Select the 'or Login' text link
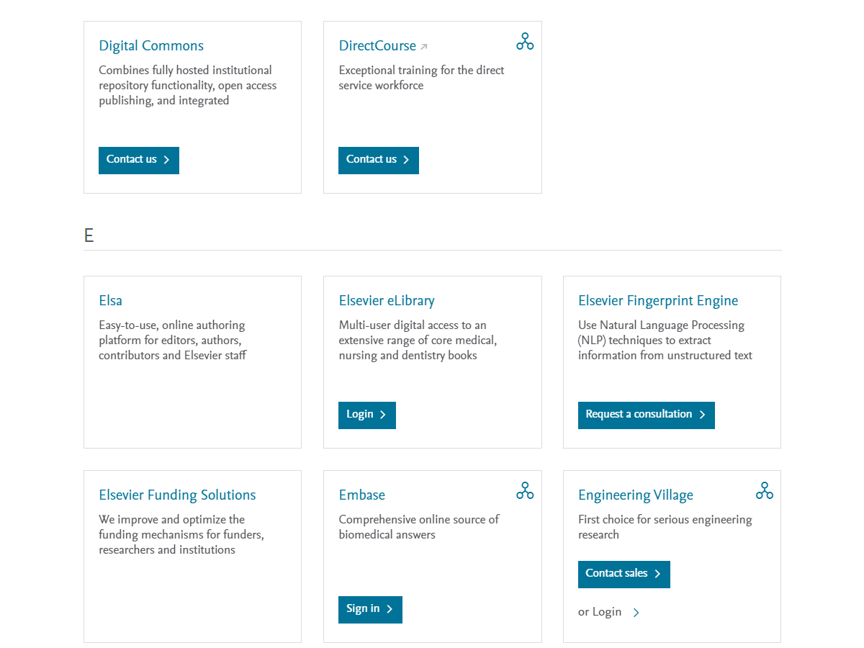864x648 pixels. pyautogui.click(x=600, y=612)
